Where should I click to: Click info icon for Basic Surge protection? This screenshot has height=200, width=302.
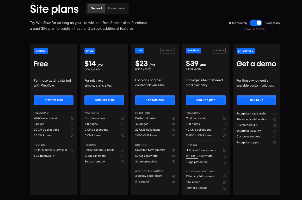(x=123, y=162)
